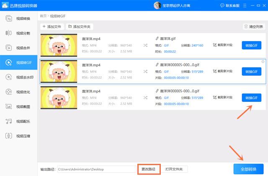The width and height of the screenshot is (268, 176).
Task: Open the hamburger menu in title bar
Action: 245,5
